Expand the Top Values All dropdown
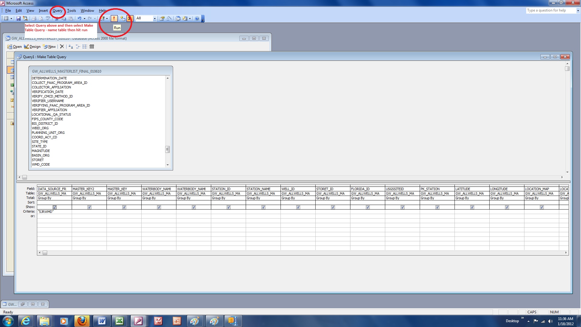 [x=155, y=18]
